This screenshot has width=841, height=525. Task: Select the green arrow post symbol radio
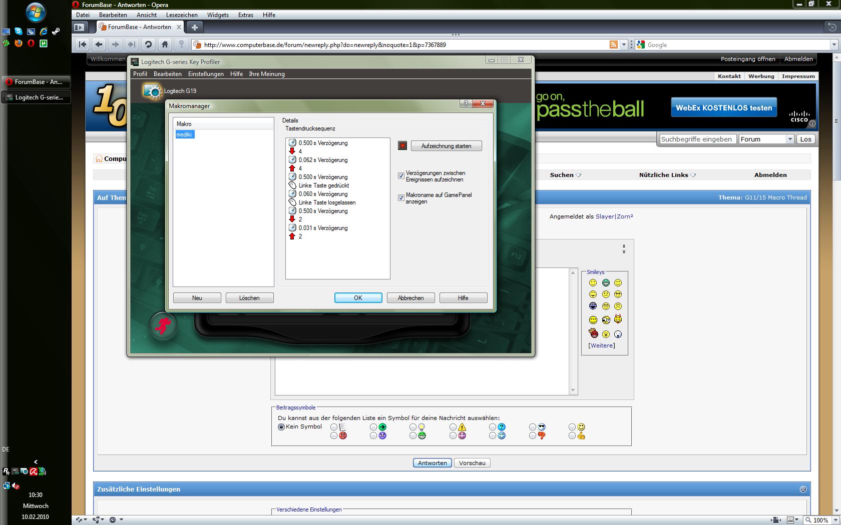[373, 427]
